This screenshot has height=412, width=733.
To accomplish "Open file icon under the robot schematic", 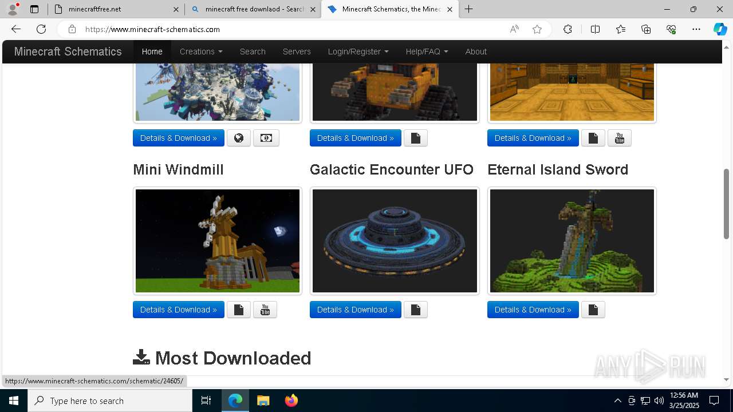I will point(416,138).
